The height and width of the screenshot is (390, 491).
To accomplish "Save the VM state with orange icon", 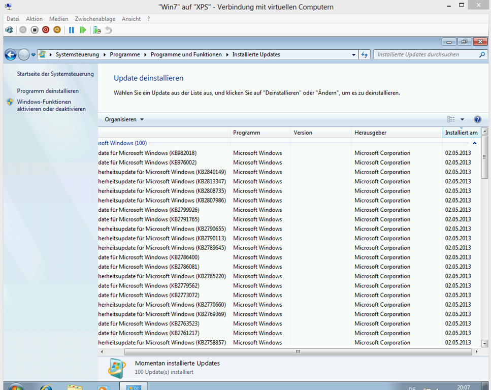I will (57, 30).
